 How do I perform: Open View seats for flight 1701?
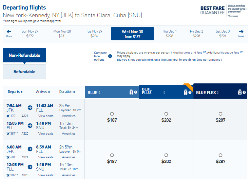click(x=46, y=116)
